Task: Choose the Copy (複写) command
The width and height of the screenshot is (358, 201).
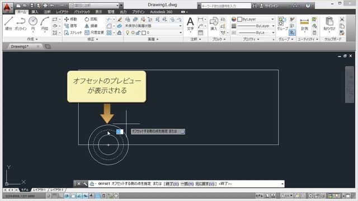Action: (70, 26)
